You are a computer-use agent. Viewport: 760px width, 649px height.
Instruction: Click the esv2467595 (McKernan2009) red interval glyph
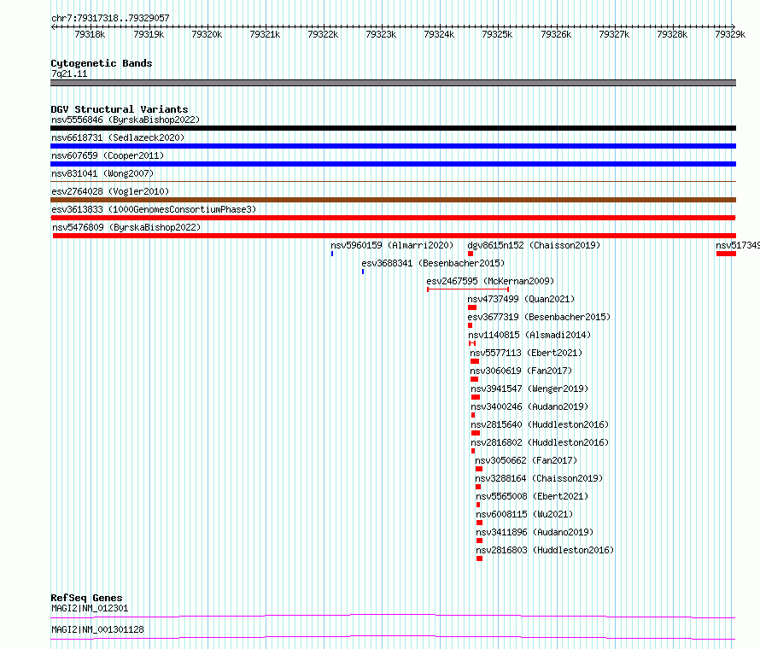pos(468,289)
